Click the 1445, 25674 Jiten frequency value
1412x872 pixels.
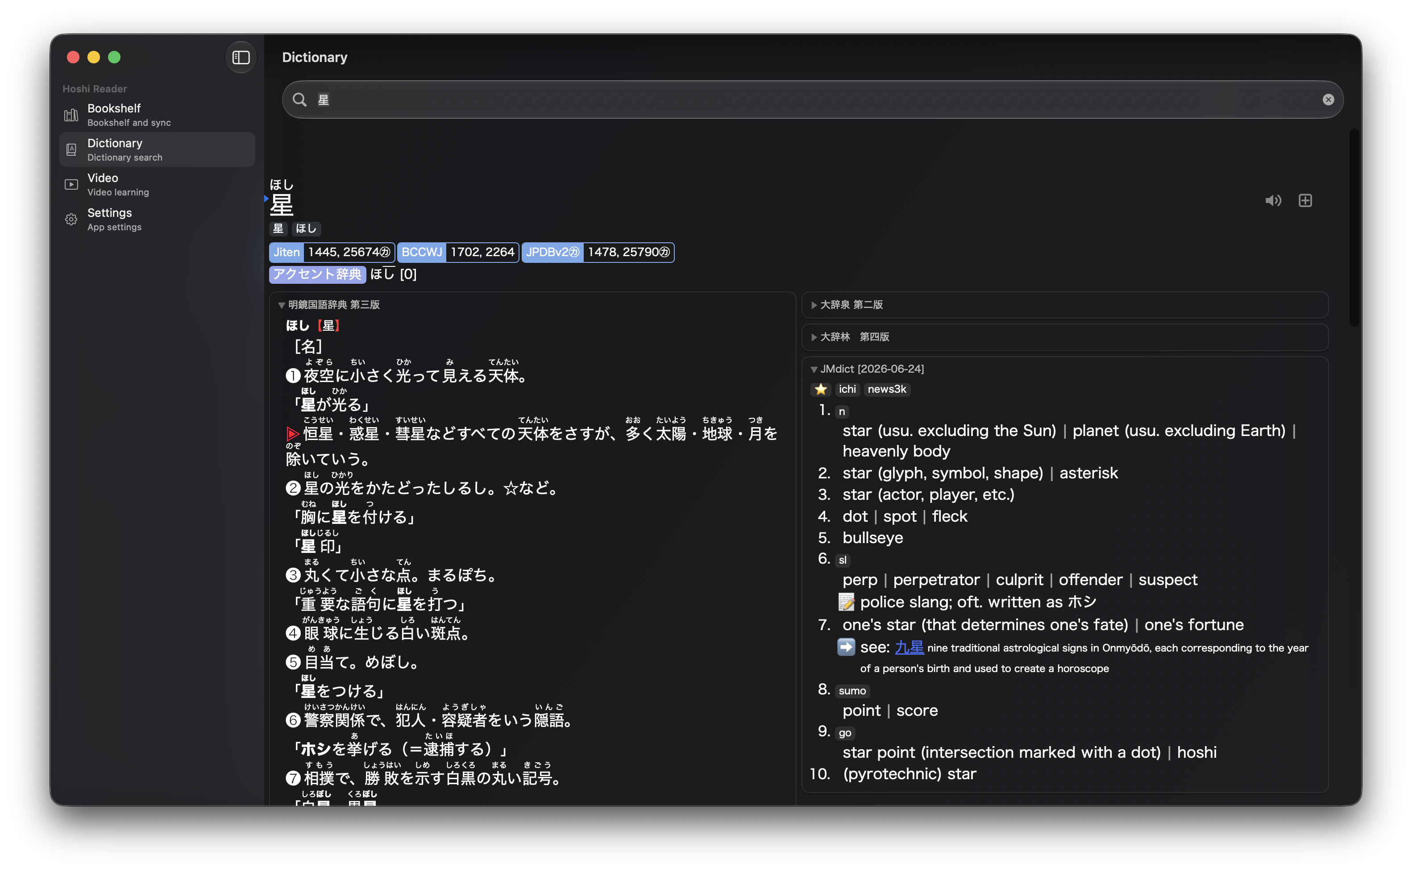(349, 252)
